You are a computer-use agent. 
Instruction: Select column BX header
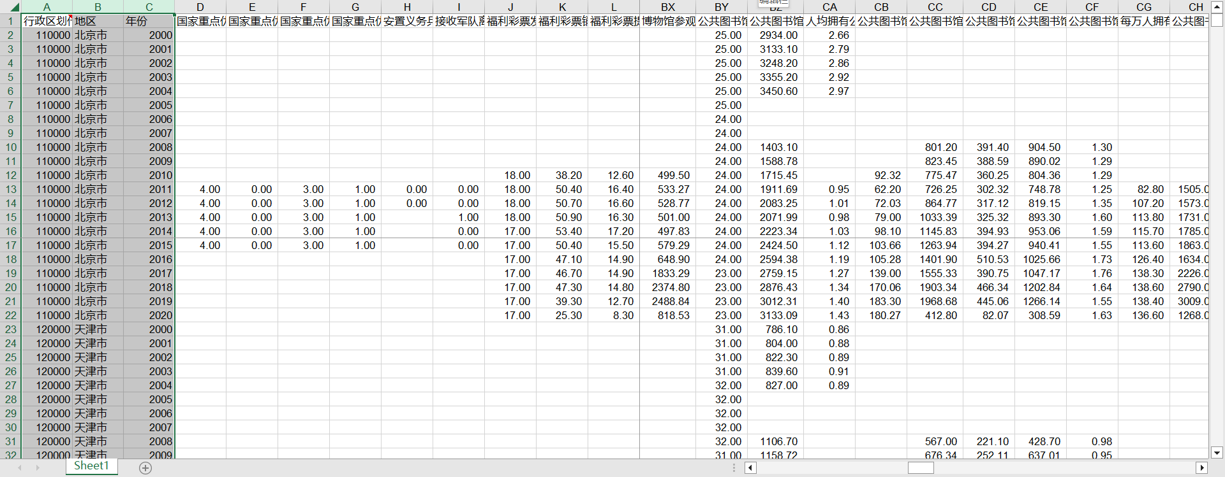668,7
